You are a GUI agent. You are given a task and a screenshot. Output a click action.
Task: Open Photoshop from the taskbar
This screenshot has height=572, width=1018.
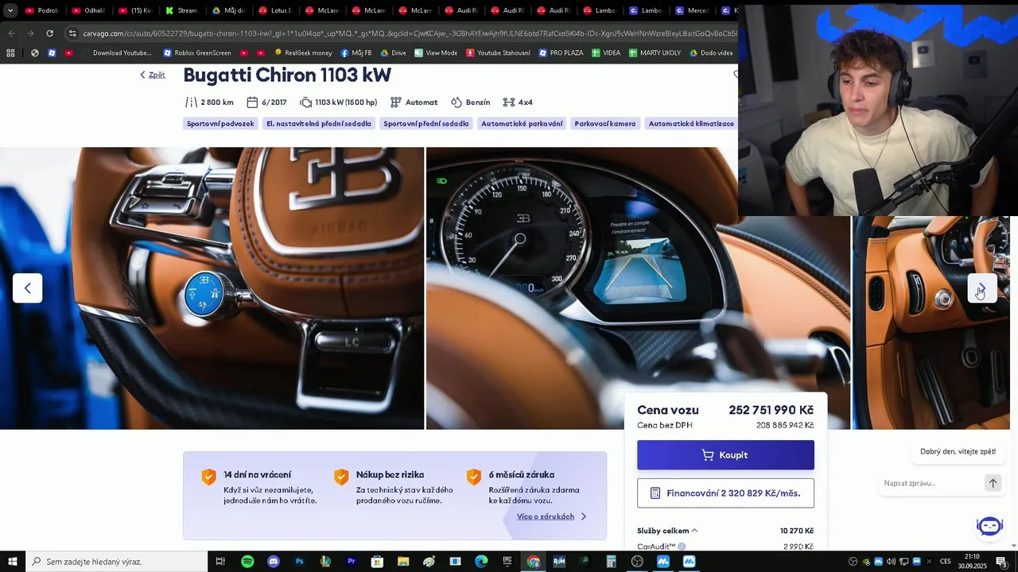[x=300, y=562]
